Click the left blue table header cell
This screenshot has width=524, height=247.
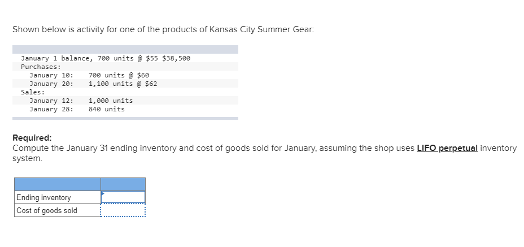click(57, 184)
